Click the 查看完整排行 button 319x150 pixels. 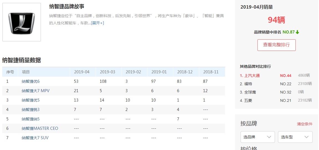(277, 45)
